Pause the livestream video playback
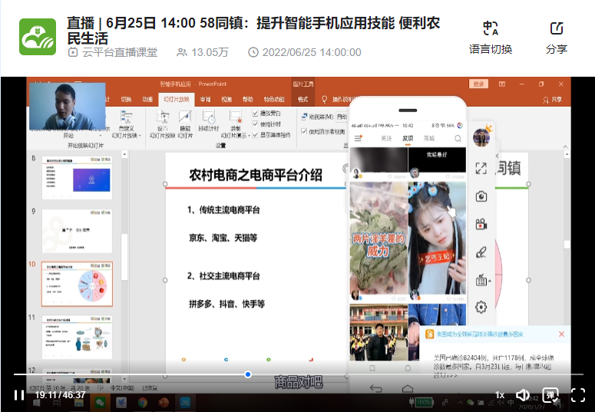This screenshot has height=412, width=595. (x=19, y=395)
